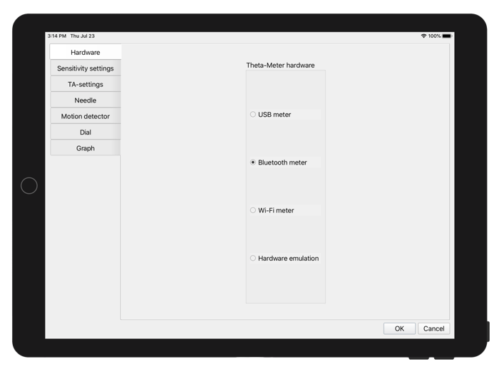Open the Dial tab
This screenshot has height=374, width=499.
(86, 132)
